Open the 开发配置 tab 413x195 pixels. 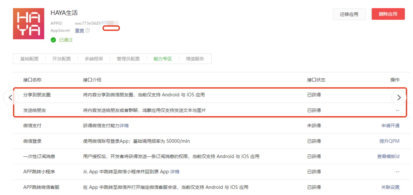click(62, 59)
